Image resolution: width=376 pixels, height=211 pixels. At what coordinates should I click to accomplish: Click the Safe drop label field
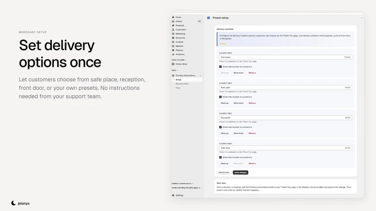pyautogui.click(x=285, y=148)
